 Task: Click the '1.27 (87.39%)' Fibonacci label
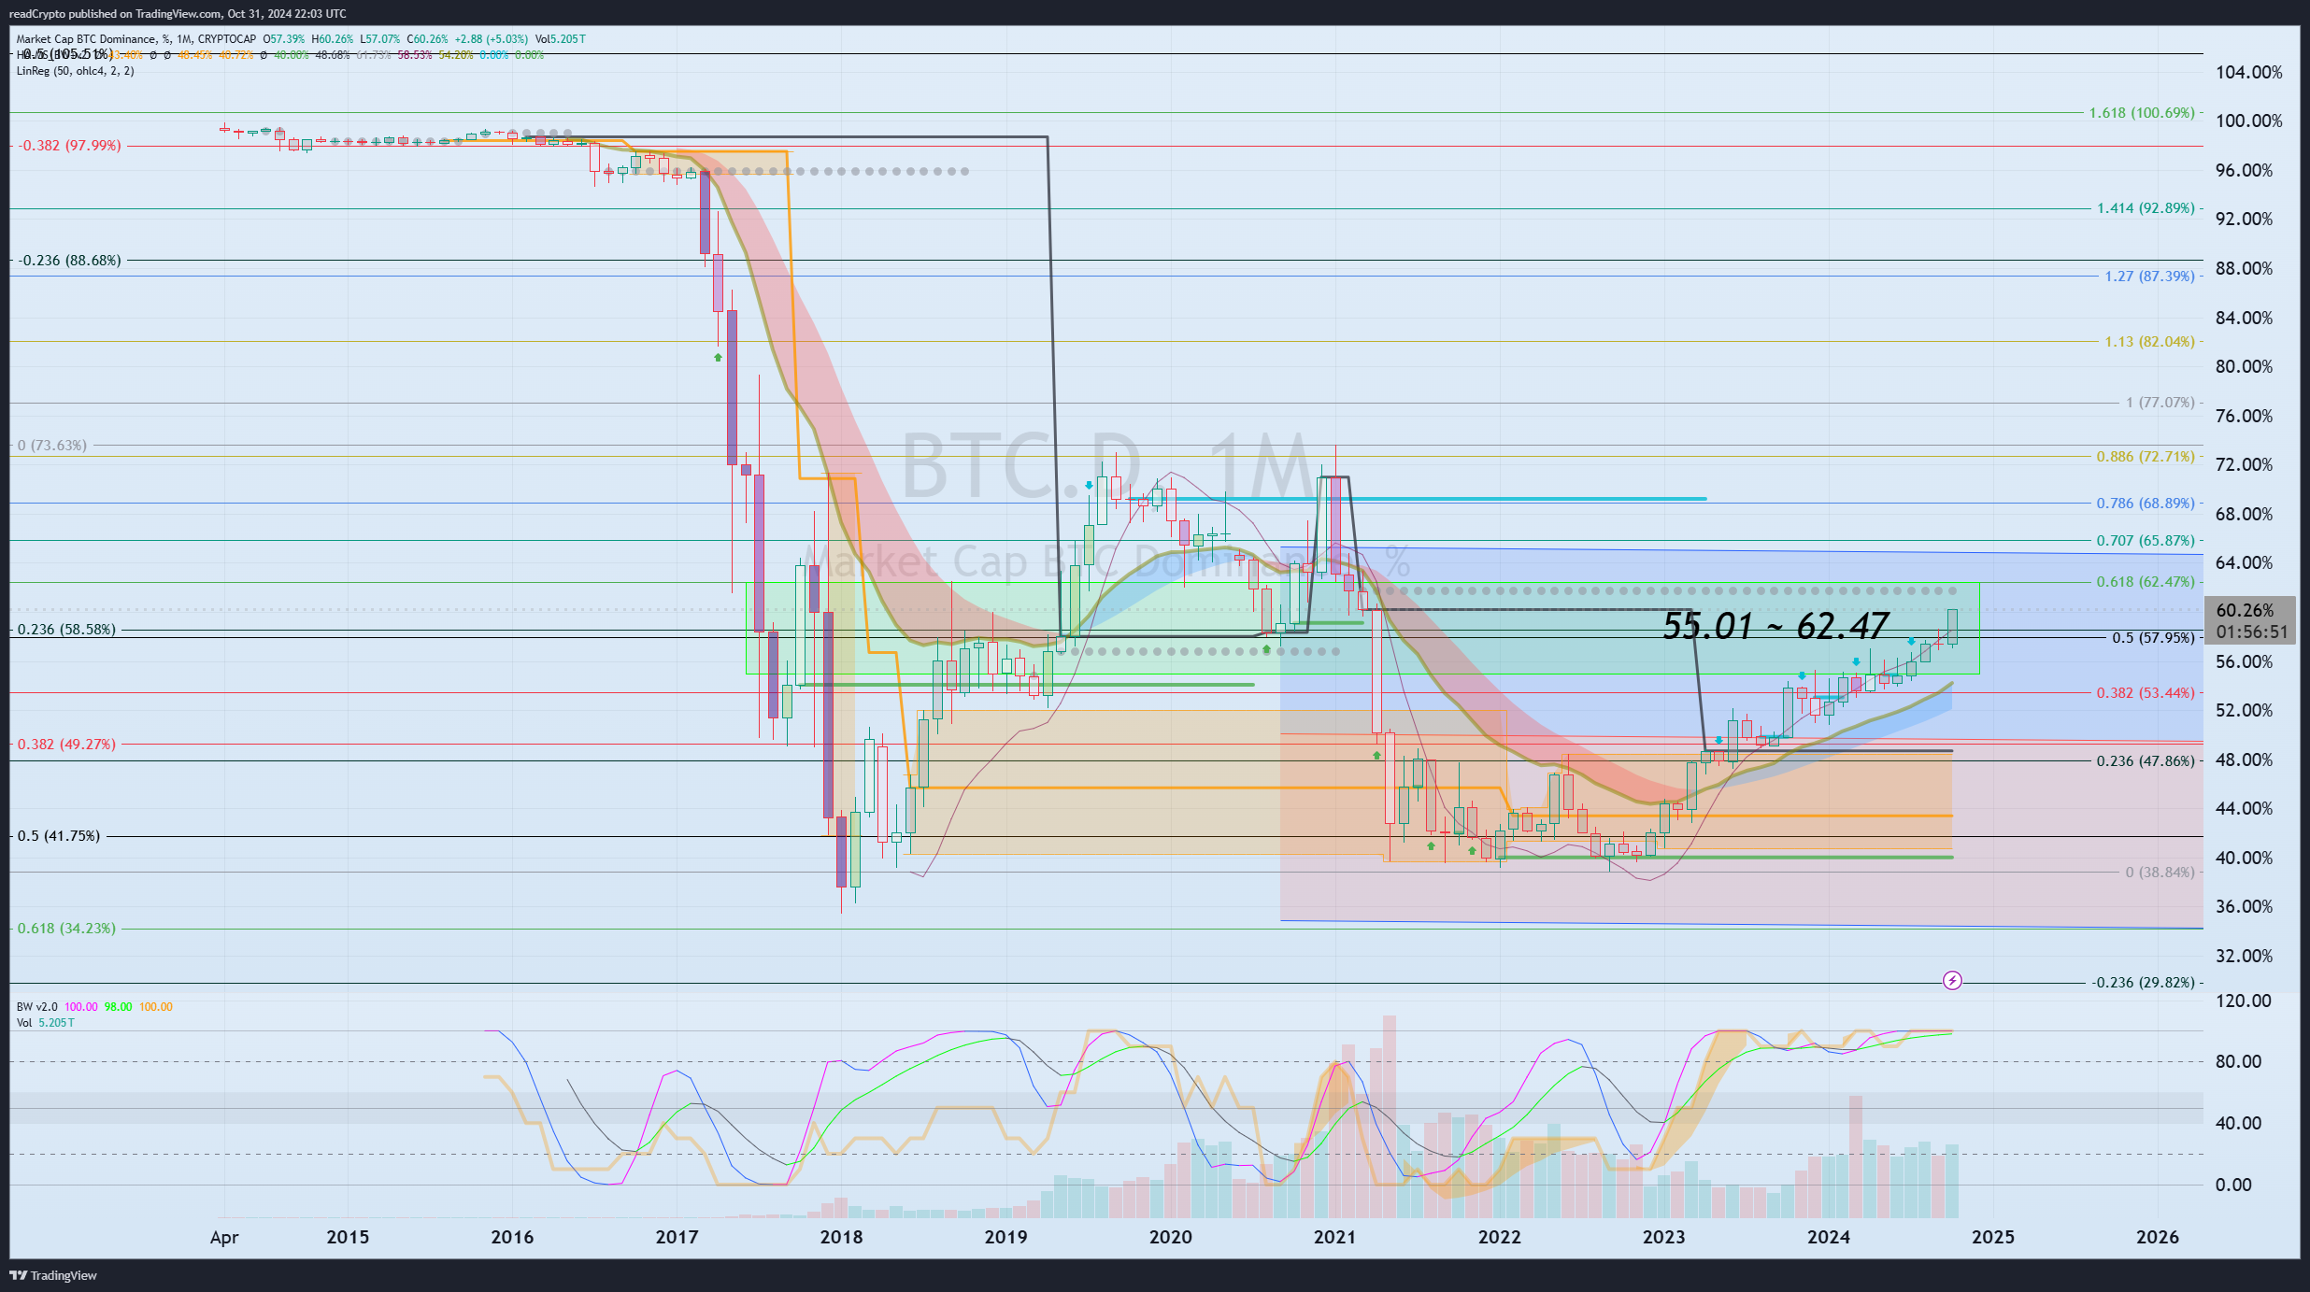coord(2149,277)
